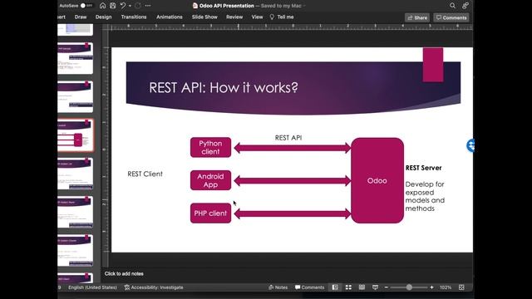Select the slide thumbnail below the highlighted one
Image resolution: width=532 pixels, height=299 pixels.
(x=76, y=174)
